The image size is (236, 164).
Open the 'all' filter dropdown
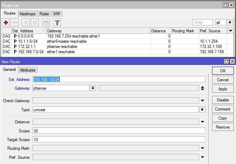pyautogui.click(x=230, y=23)
